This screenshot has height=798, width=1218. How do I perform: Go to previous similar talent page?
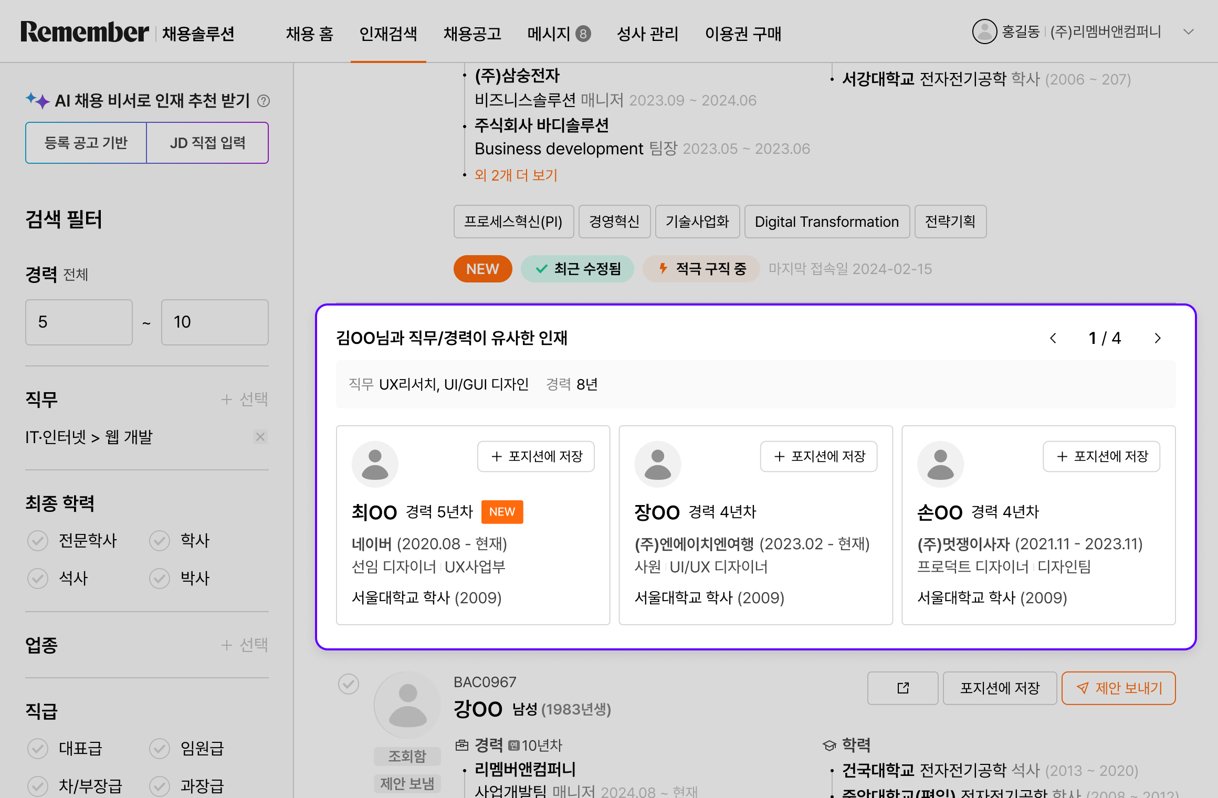pyautogui.click(x=1053, y=338)
